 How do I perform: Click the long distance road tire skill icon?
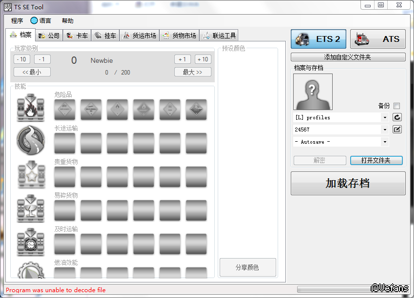31,140
